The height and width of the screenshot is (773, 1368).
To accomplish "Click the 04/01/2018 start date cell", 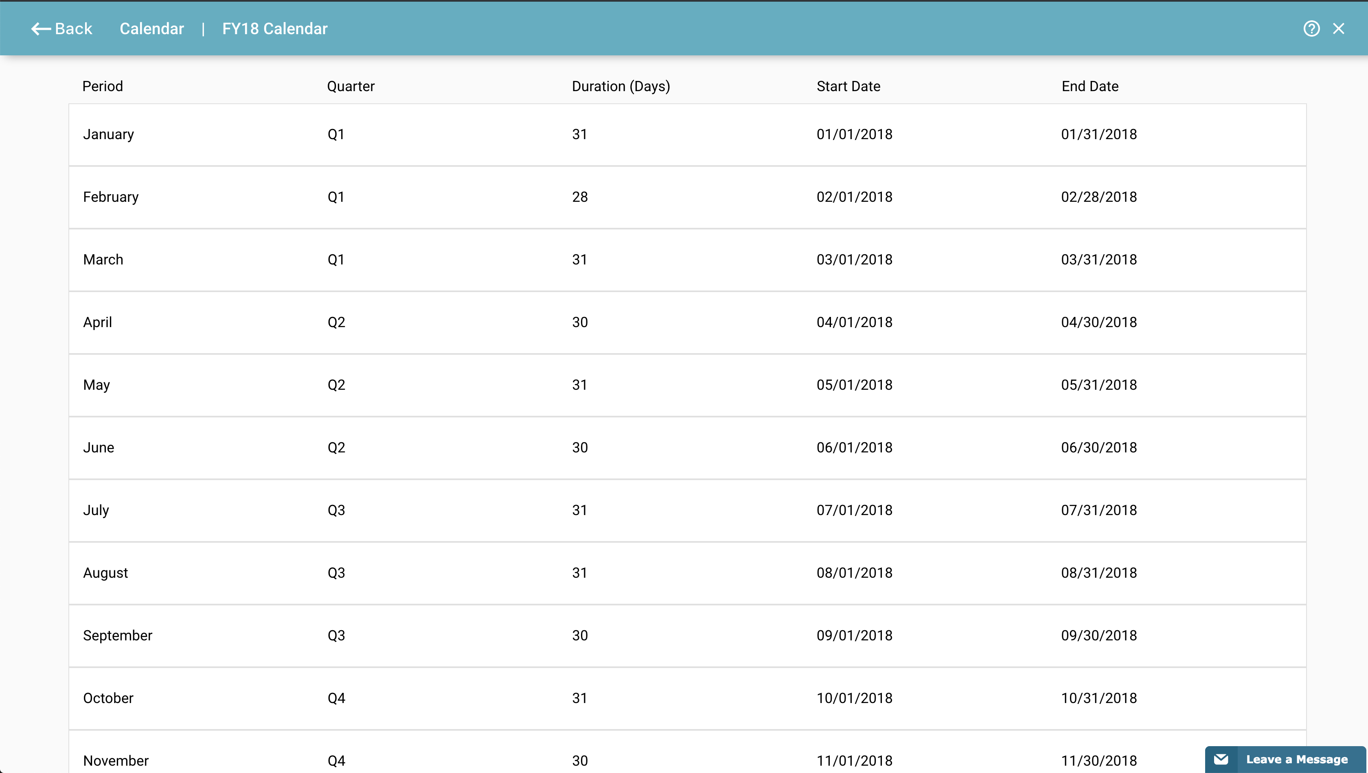I will point(855,322).
